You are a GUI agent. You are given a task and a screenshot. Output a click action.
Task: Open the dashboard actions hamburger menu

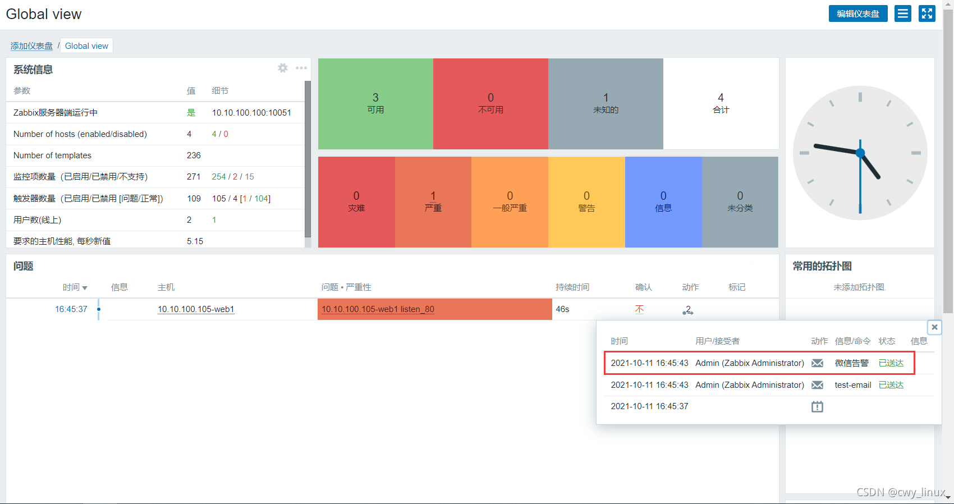point(903,13)
